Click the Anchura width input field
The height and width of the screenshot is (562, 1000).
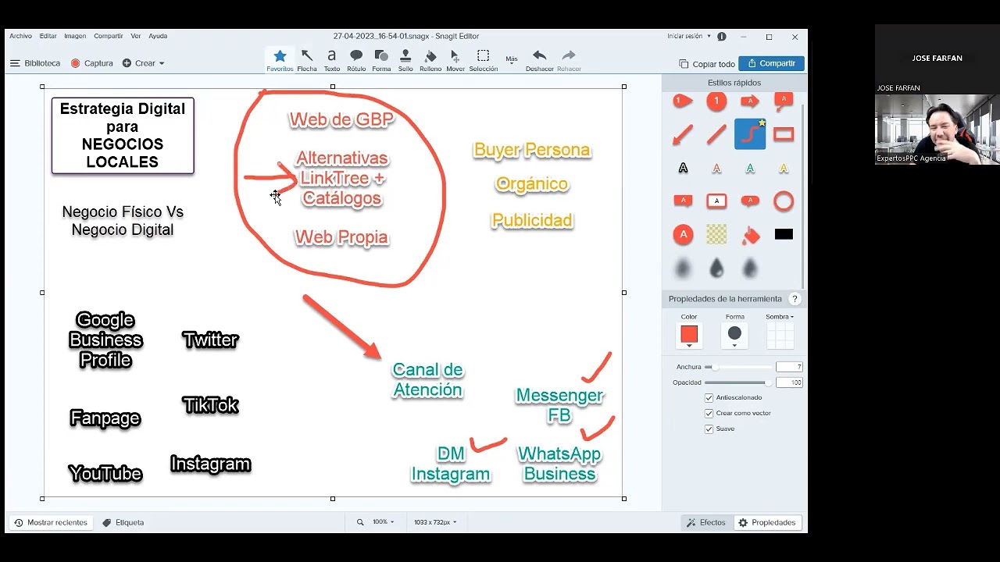coord(789,367)
